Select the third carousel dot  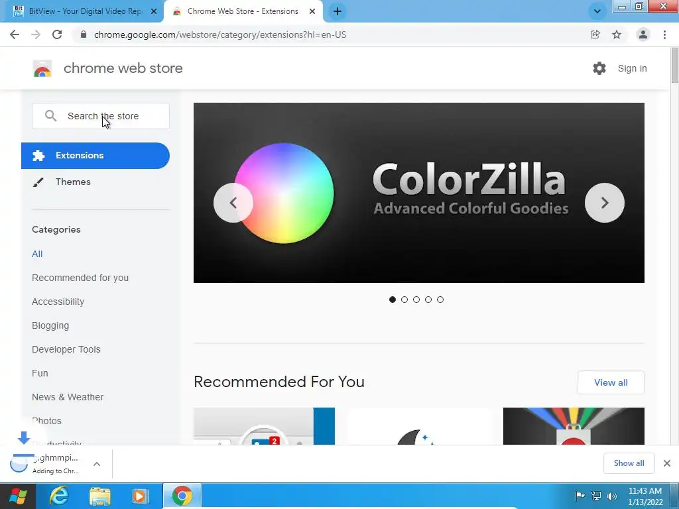point(416,300)
